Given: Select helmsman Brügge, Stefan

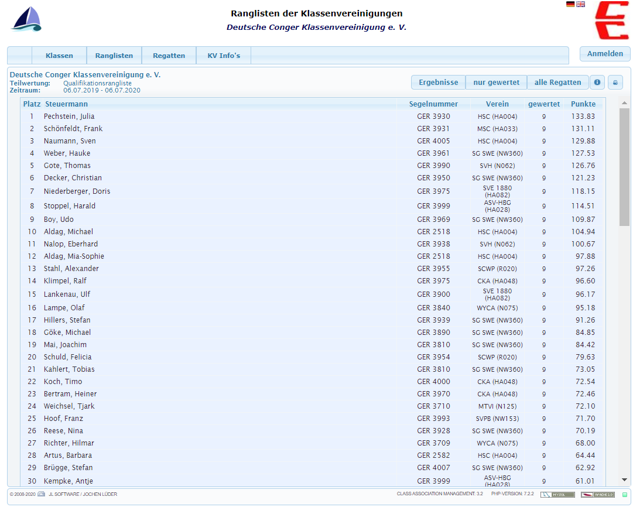Looking at the screenshot, I should 69,468.
